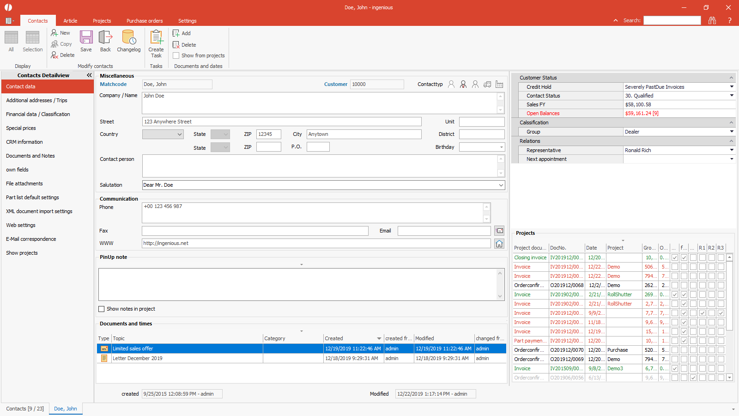Click the Create Task icon

156,43
